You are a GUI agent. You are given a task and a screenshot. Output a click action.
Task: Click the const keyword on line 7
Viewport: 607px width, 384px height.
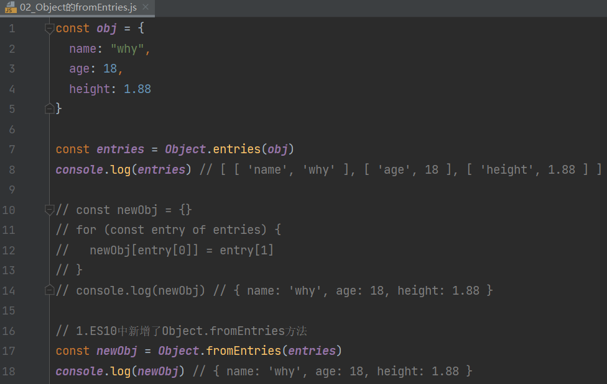[x=72, y=149]
